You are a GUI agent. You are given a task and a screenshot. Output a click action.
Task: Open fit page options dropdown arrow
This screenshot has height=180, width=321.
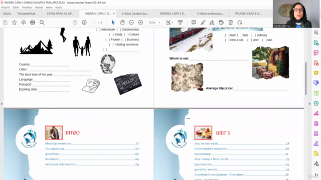point(173,22)
